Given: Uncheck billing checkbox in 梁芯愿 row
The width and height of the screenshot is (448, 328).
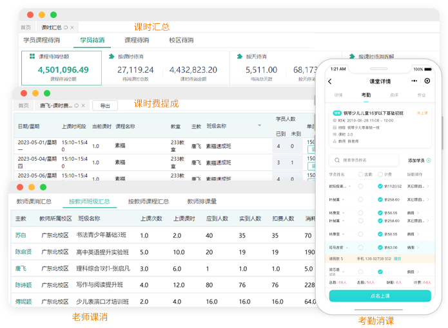Looking at the screenshot, I should pos(380,271).
